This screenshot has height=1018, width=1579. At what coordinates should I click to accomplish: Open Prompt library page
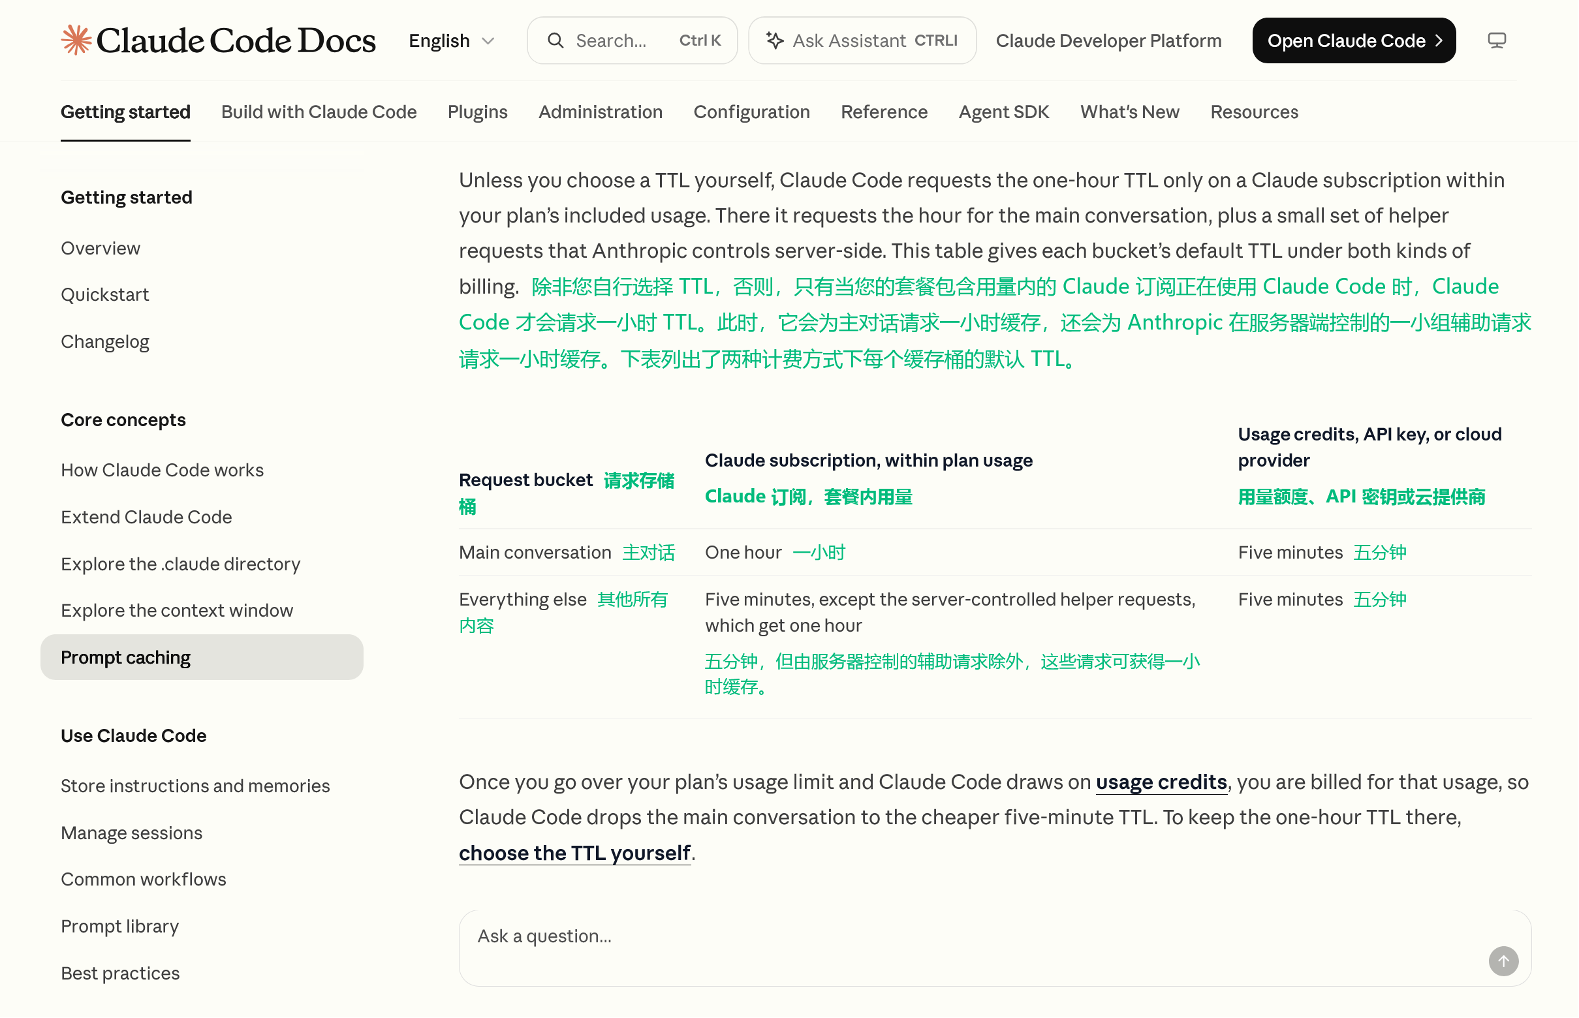click(119, 927)
